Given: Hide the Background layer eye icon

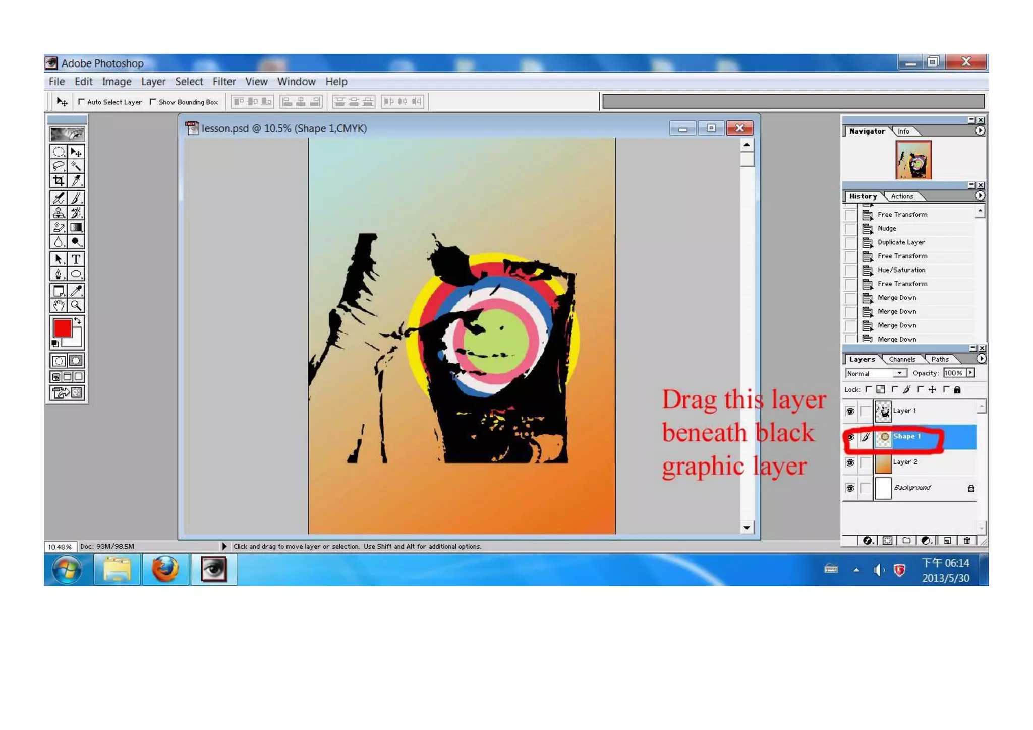Looking at the screenshot, I should (850, 488).
